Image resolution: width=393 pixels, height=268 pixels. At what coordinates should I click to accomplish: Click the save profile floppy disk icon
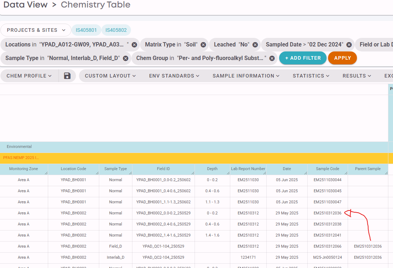click(67, 76)
